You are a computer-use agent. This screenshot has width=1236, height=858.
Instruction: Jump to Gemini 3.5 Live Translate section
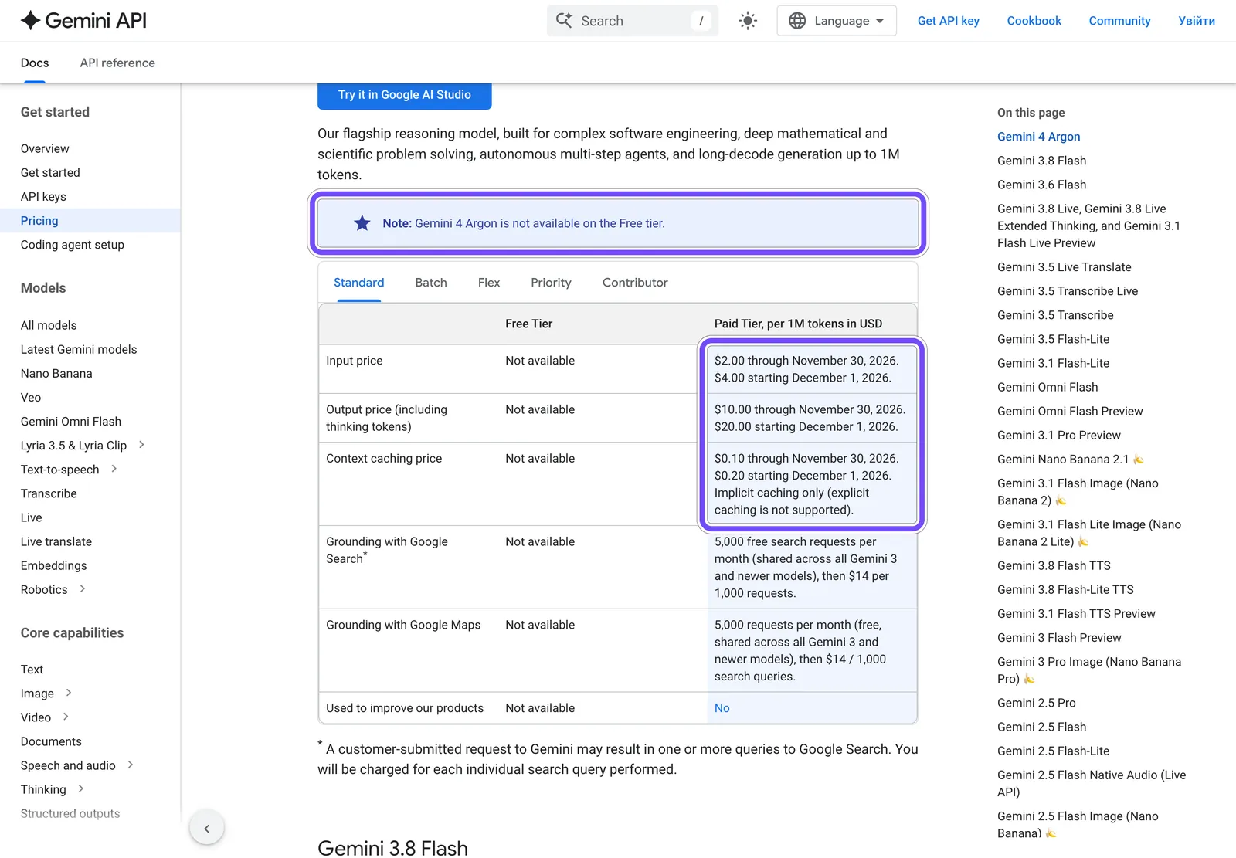coord(1064,267)
